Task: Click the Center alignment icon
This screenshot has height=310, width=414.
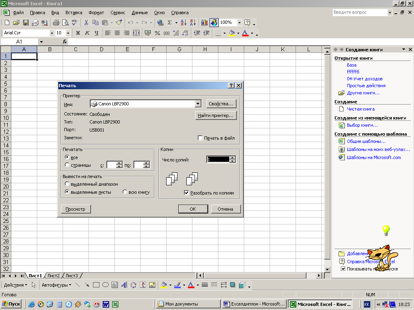Action: pyautogui.click(x=117, y=33)
